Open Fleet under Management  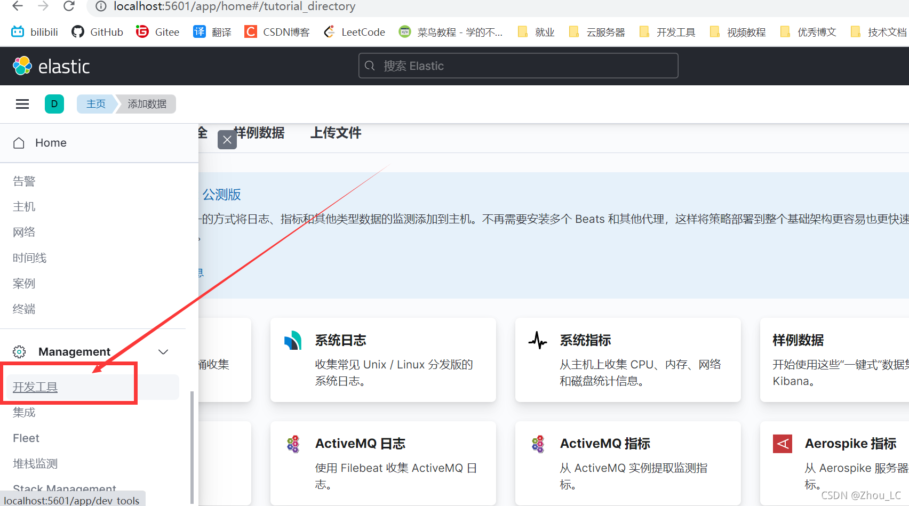26,438
